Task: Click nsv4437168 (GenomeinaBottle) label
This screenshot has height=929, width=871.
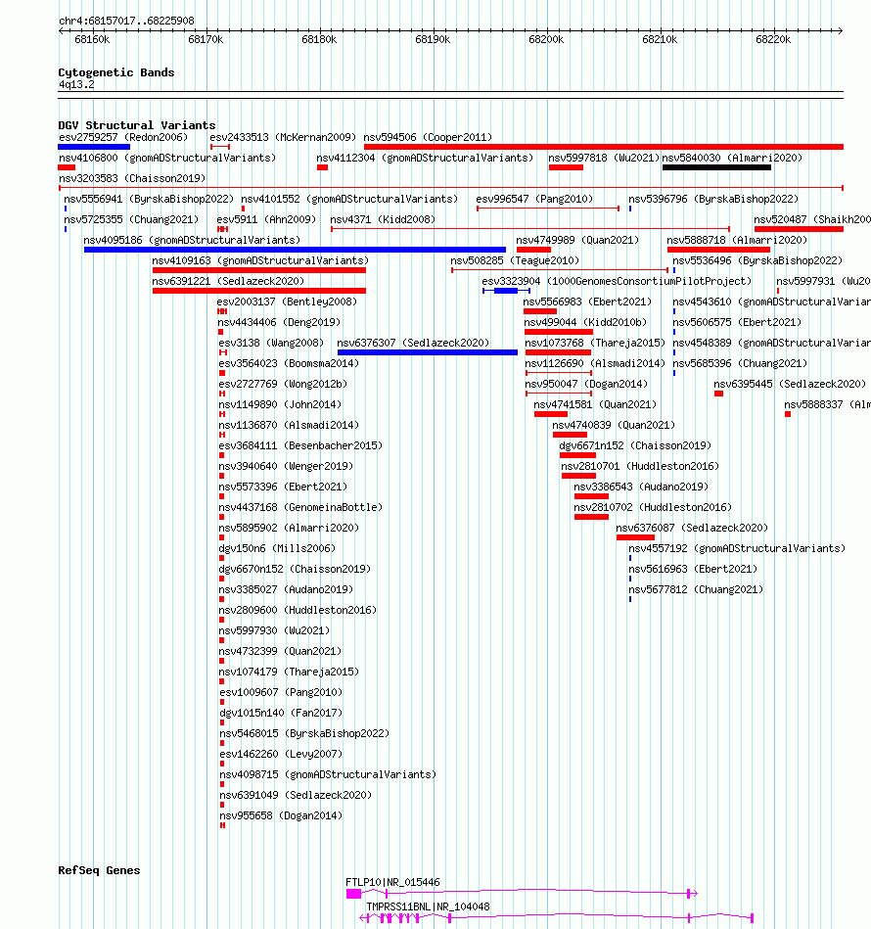Action: 300,507
